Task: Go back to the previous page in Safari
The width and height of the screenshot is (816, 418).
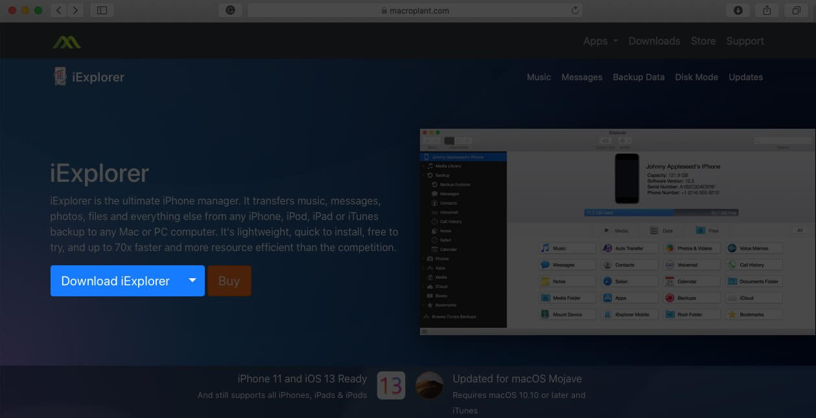Action: [x=59, y=10]
